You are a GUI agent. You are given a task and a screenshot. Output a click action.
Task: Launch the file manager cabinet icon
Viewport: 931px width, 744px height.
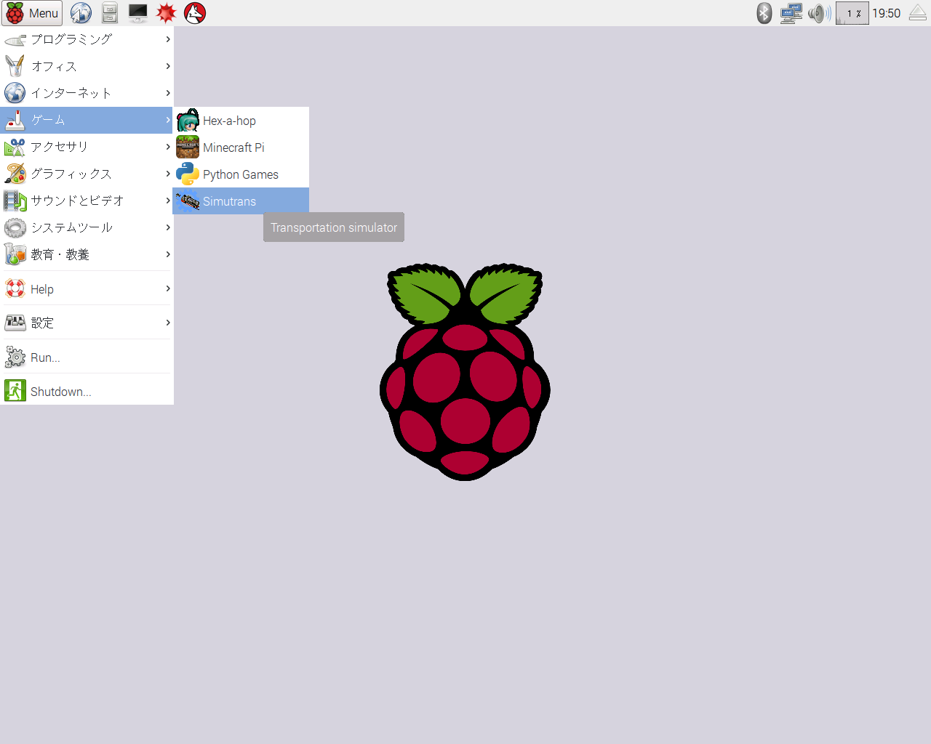pyautogui.click(x=110, y=13)
